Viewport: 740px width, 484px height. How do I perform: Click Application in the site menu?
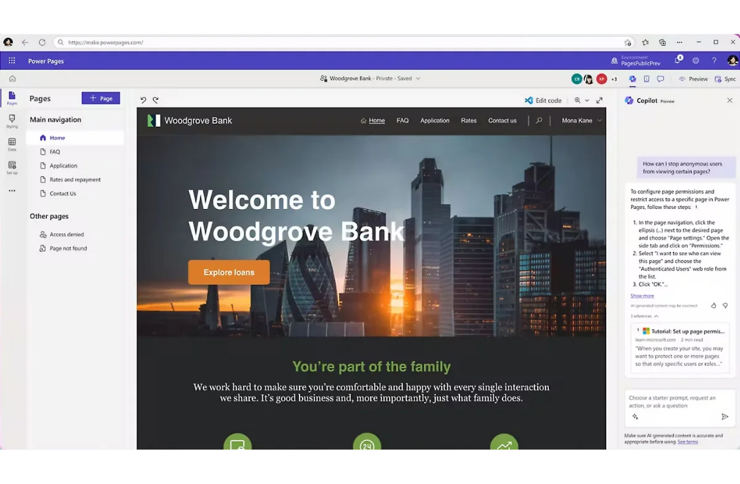pyautogui.click(x=435, y=121)
